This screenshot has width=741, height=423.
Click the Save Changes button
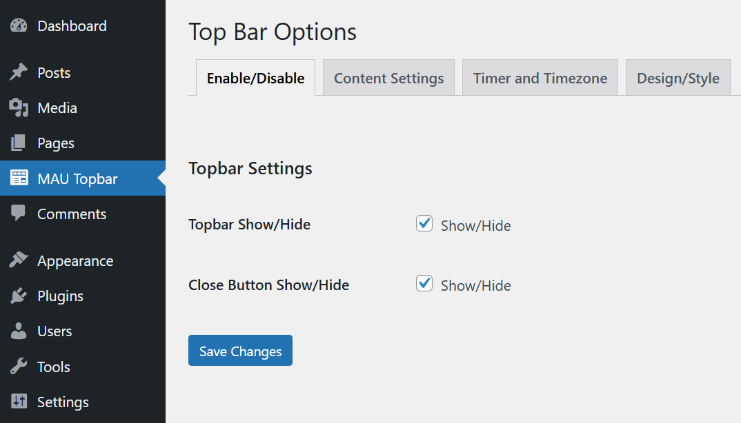point(241,350)
